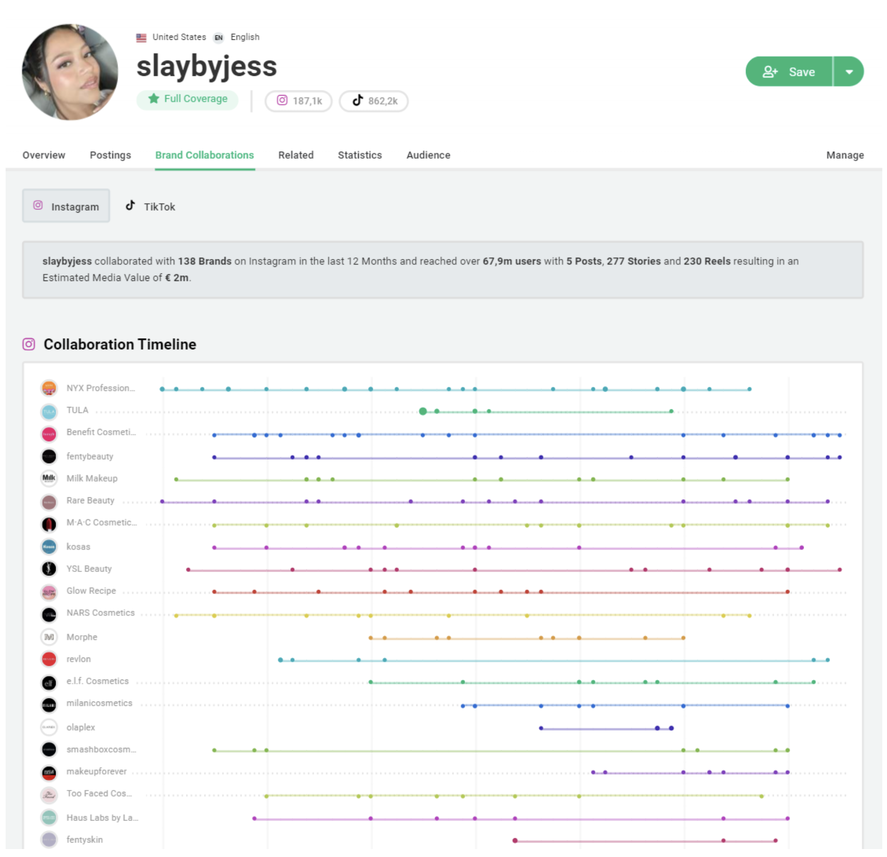
Task: Open the Manage section
Action: tap(845, 155)
